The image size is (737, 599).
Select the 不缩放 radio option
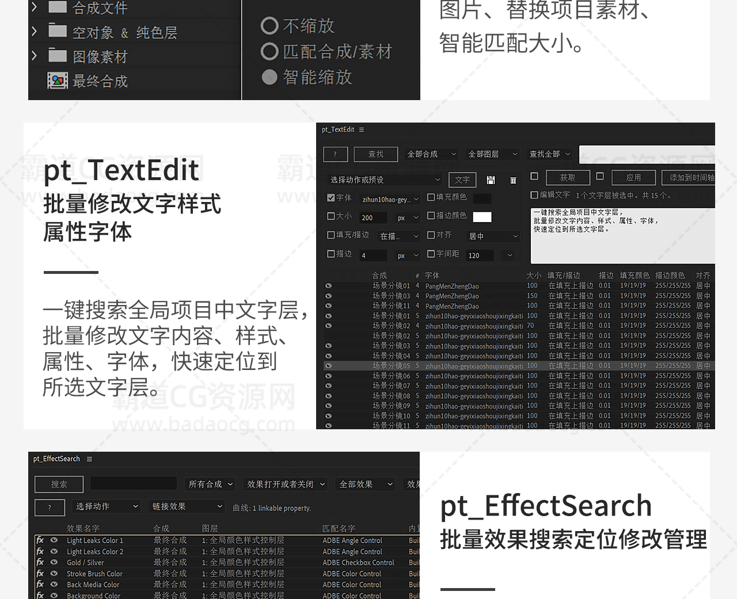[269, 26]
